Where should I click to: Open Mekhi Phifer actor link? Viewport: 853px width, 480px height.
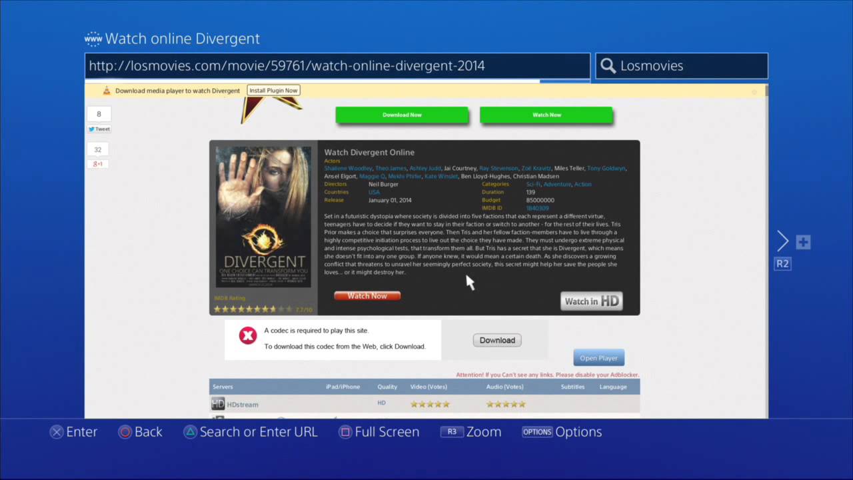(405, 177)
